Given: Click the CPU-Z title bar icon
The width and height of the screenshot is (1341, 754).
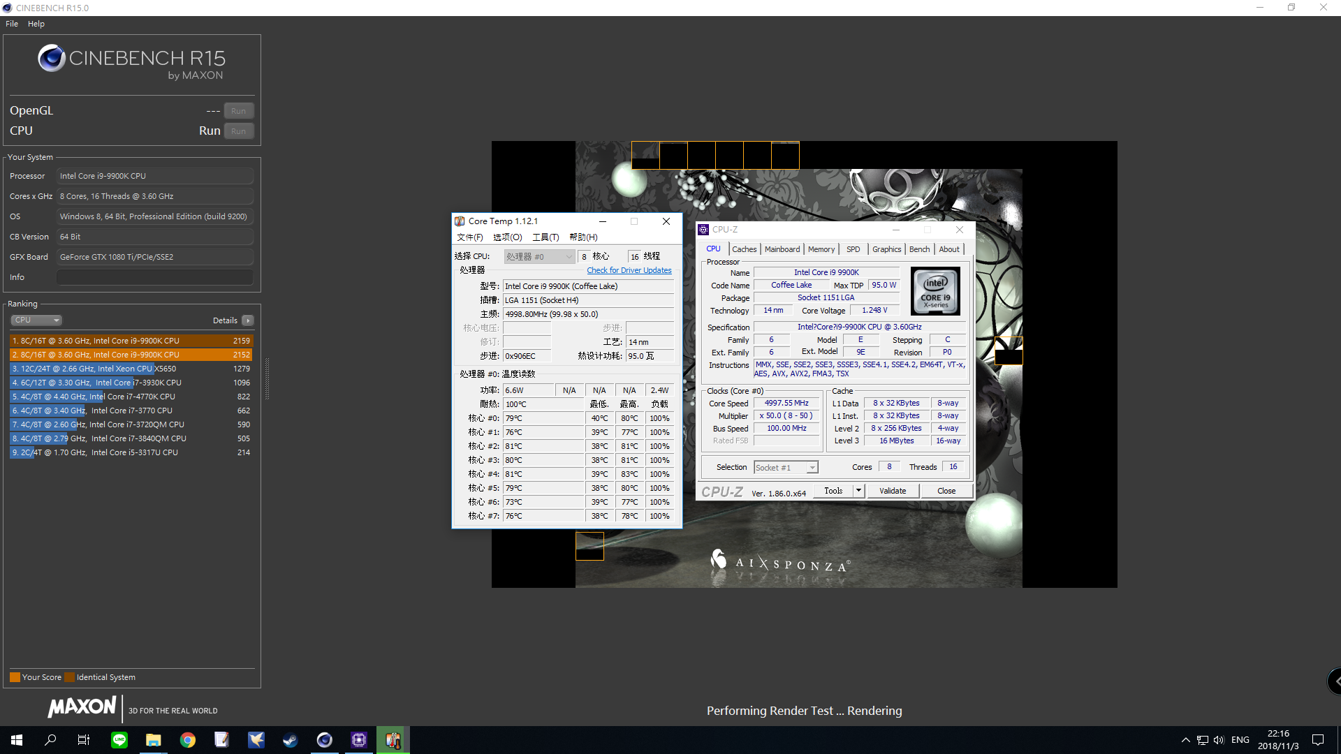Looking at the screenshot, I should 703,230.
